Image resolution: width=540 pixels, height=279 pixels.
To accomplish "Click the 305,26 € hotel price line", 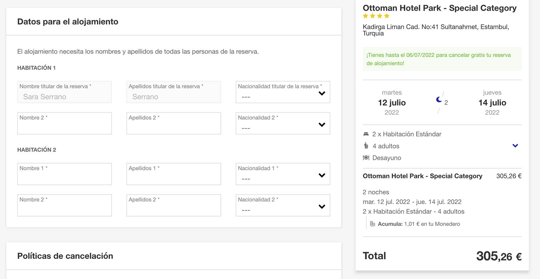I will 509,176.
